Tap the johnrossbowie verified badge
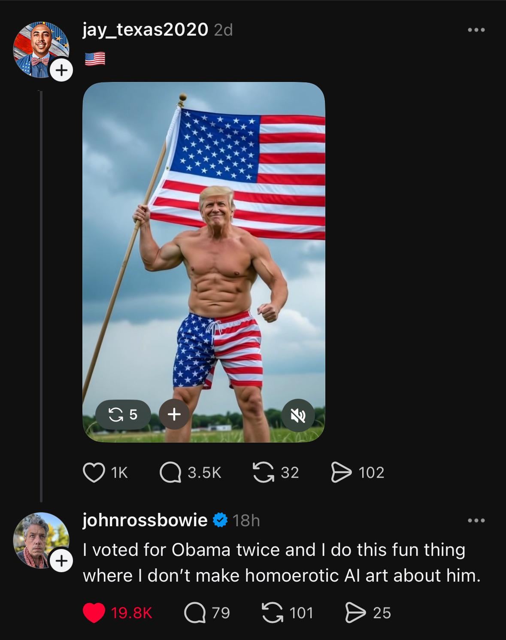 [x=220, y=520]
